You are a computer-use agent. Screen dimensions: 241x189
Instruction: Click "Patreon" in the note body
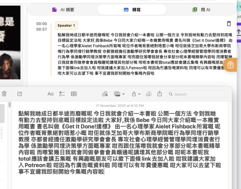point(35,165)
